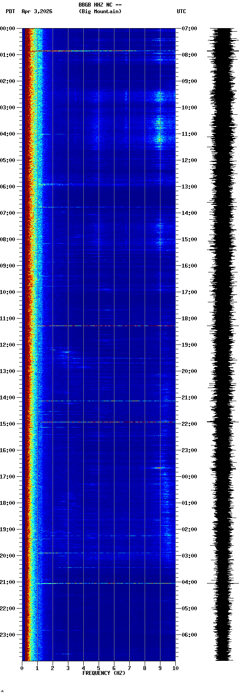
Task: Click the 06:00 PDT time tick label
Action: pyautogui.click(x=7, y=187)
